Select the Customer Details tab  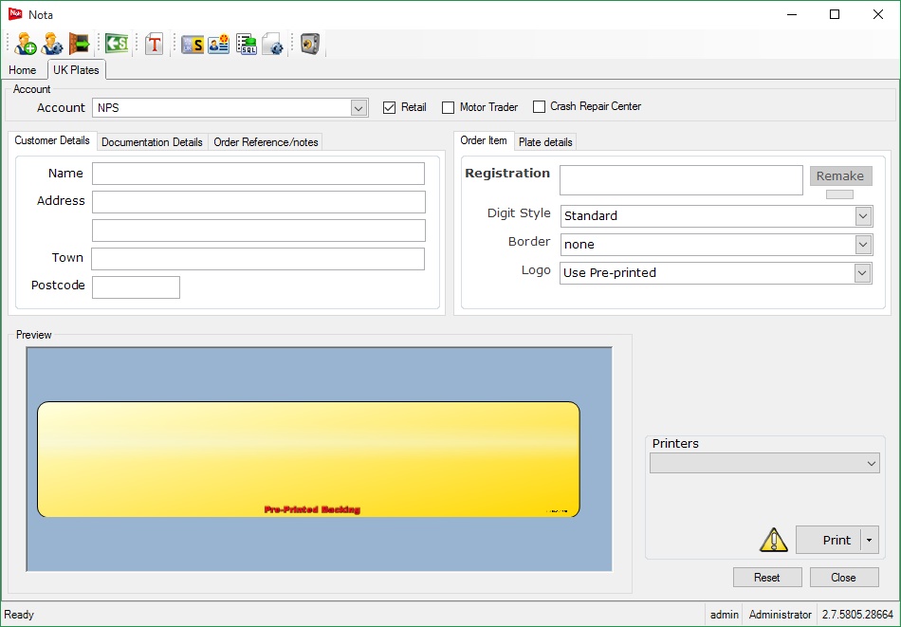tap(52, 140)
